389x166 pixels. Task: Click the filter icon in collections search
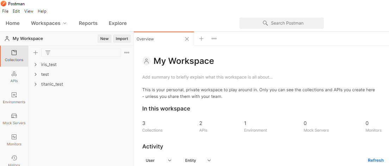pyautogui.click(x=48, y=52)
